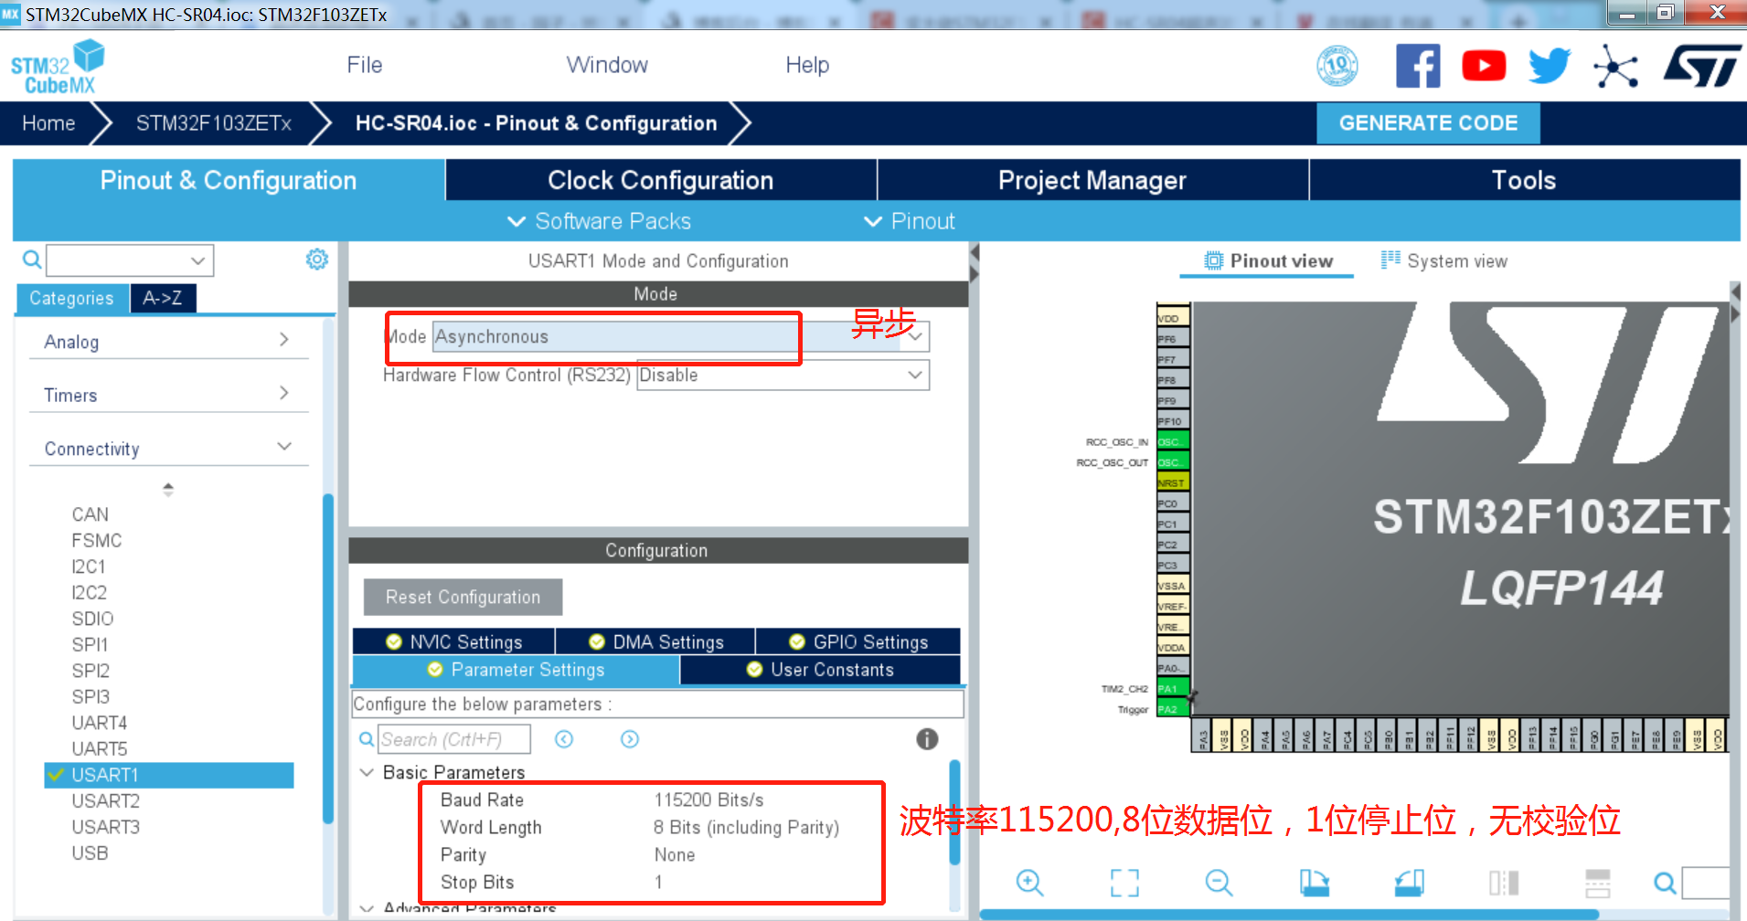Select the Pinout view tab
This screenshot has height=921, width=1747.
(1268, 261)
